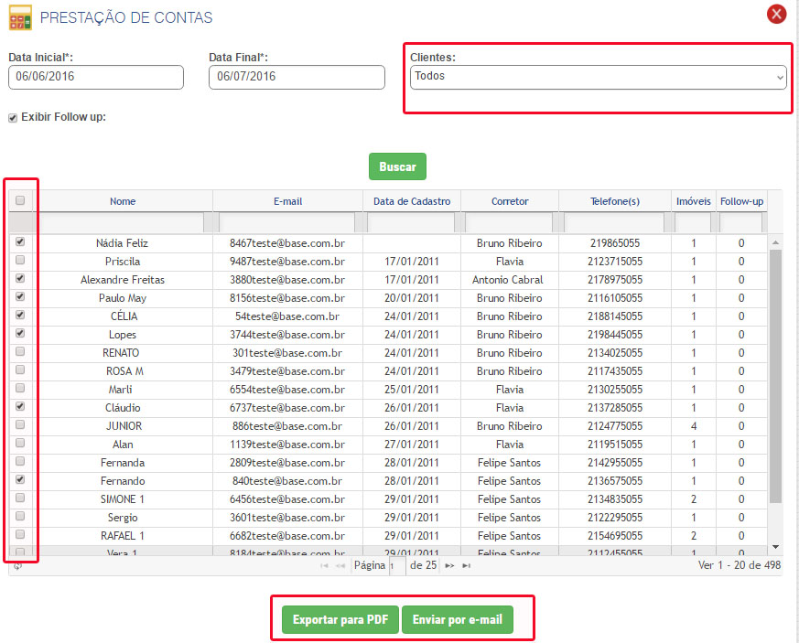Toggle the Exibir Follow up checkbox
Image resolution: width=799 pixels, height=643 pixels.
click(13, 118)
